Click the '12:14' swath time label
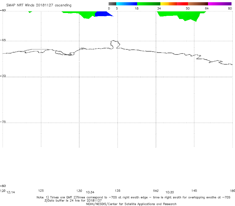This screenshot has height=206, width=235. coord(11,192)
